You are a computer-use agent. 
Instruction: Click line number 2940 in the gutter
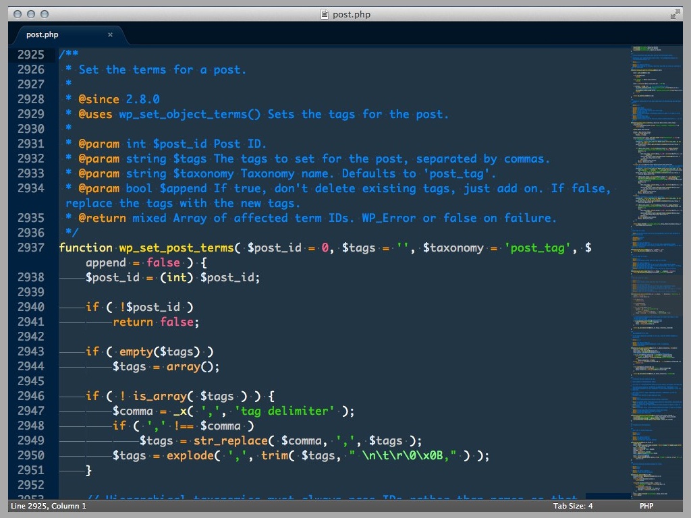(x=31, y=307)
